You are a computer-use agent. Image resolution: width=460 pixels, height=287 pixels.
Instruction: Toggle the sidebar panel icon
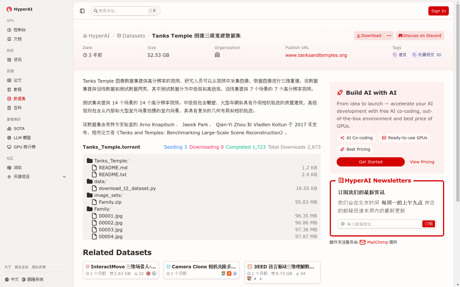(x=82, y=11)
